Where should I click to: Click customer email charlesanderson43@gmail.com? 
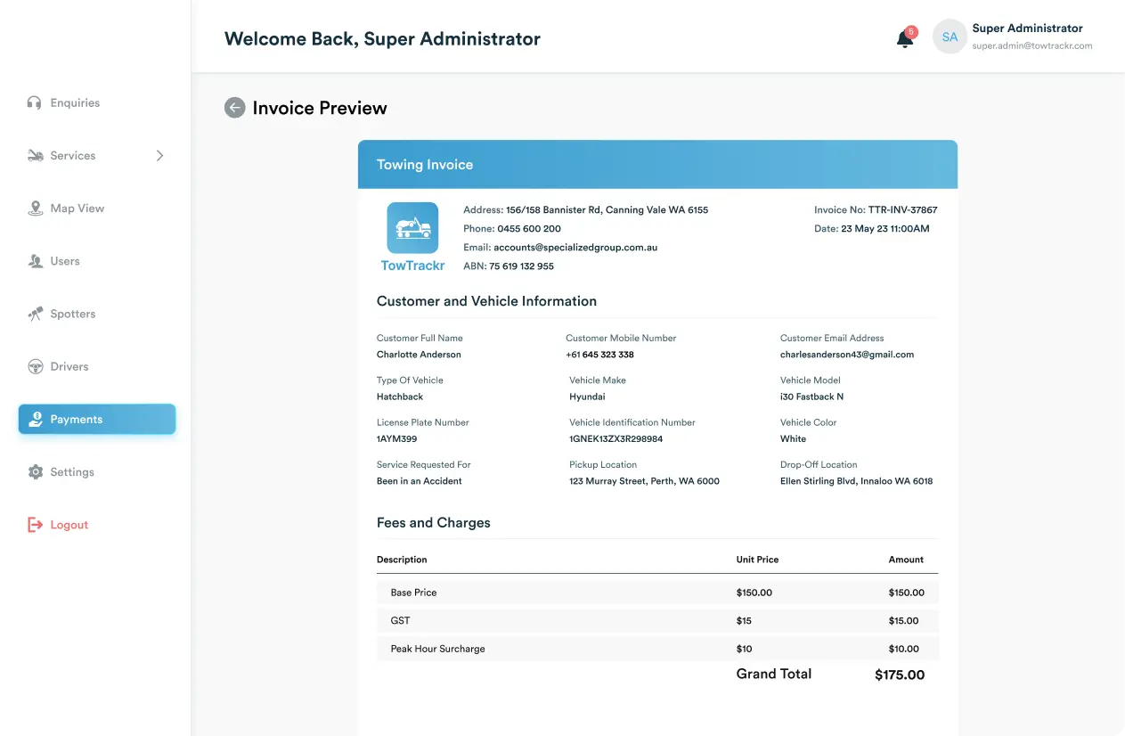846,355
